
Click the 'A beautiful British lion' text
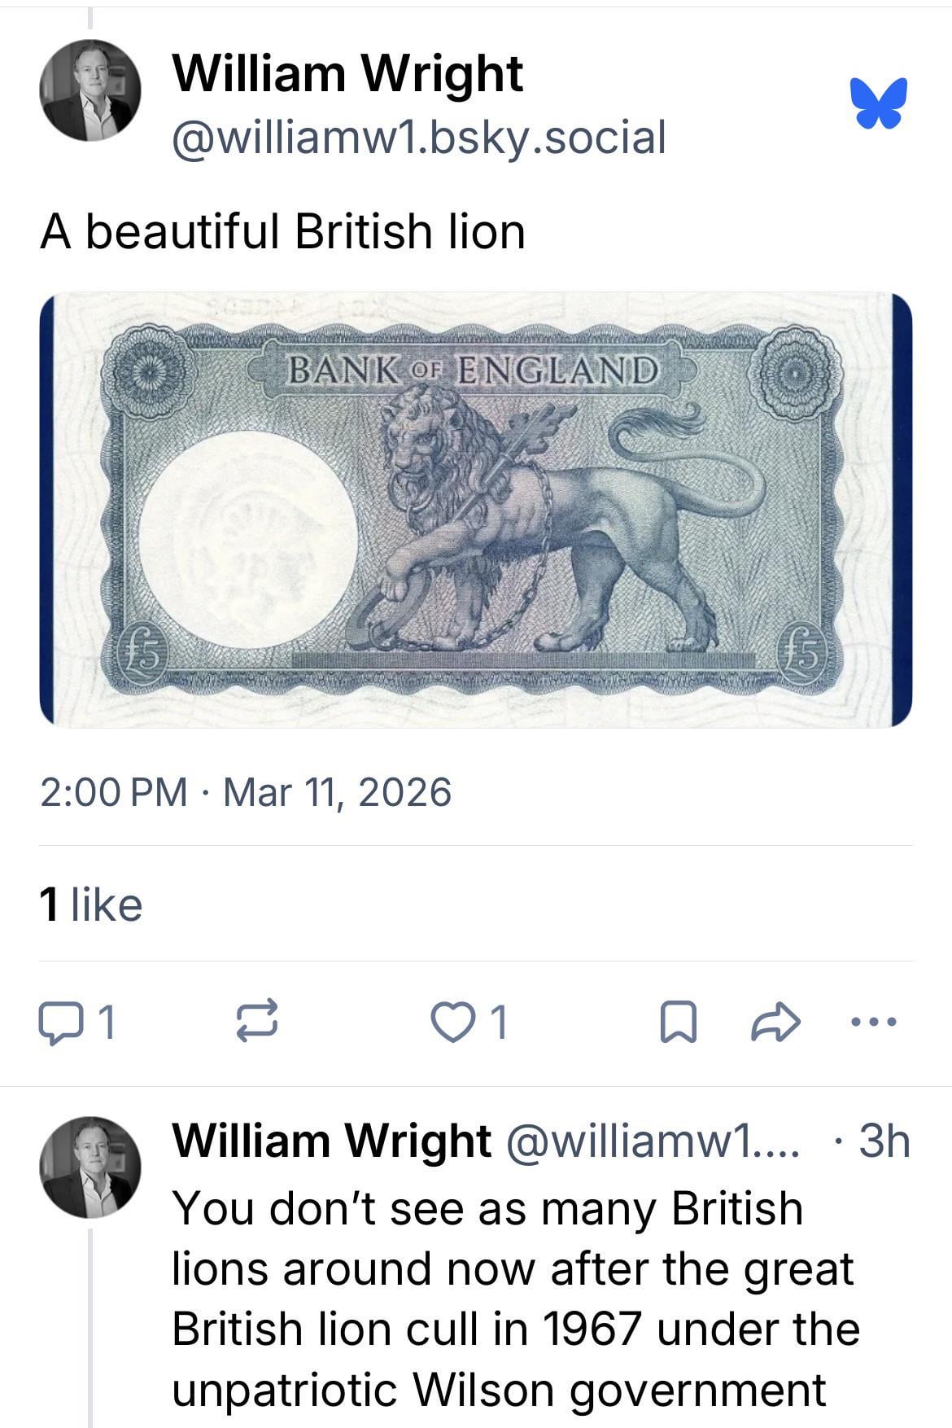282,231
